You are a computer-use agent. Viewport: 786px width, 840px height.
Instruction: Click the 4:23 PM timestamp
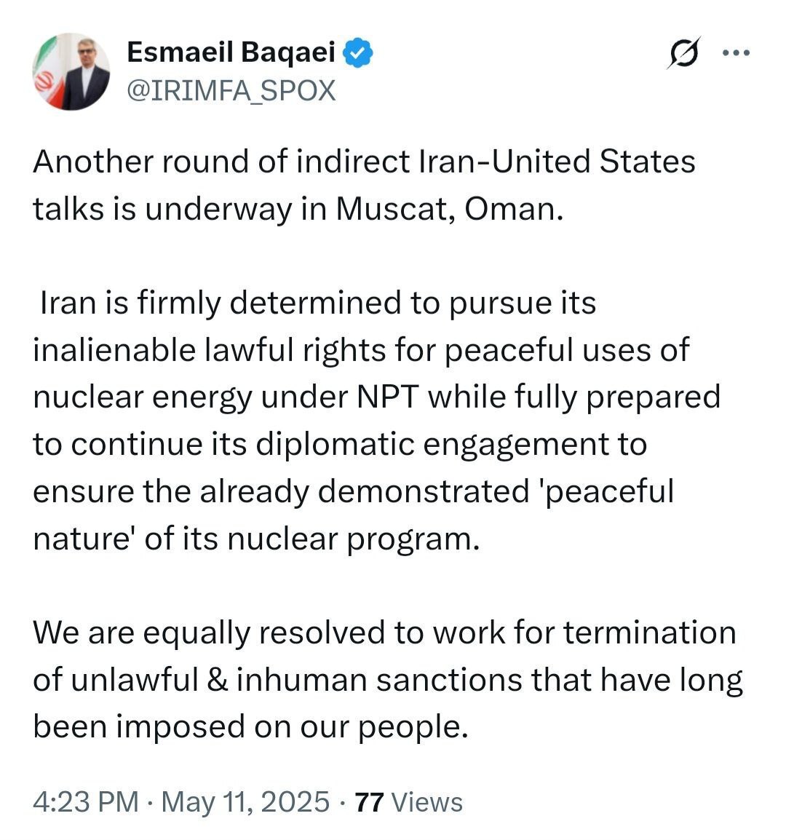(85, 801)
